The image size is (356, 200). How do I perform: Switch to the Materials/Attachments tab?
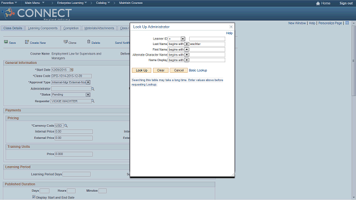(x=99, y=28)
